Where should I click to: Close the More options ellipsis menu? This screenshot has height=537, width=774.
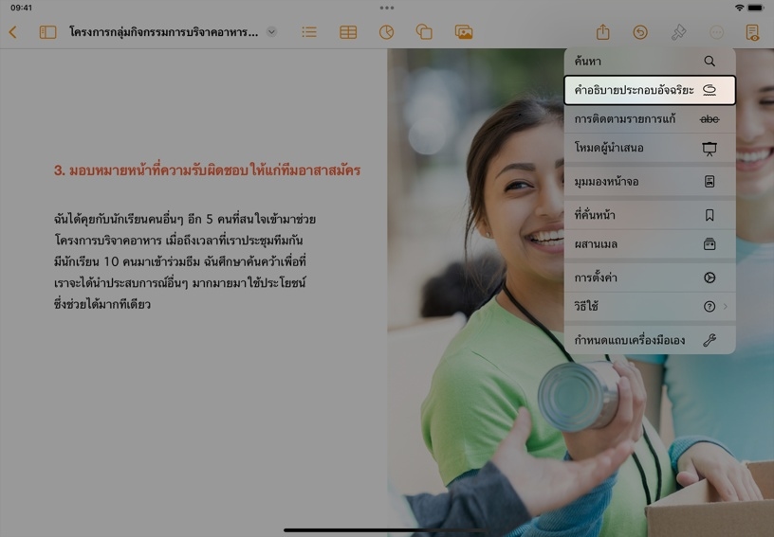click(x=716, y=32)
